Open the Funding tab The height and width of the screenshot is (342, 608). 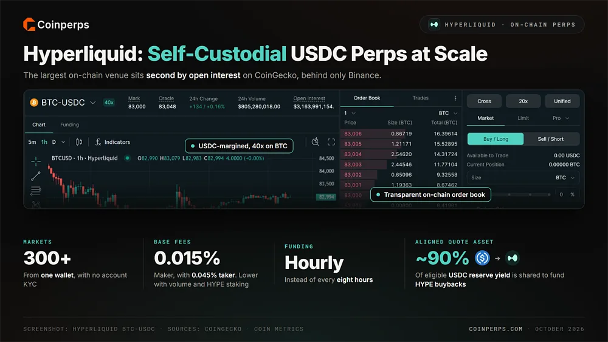69,125
